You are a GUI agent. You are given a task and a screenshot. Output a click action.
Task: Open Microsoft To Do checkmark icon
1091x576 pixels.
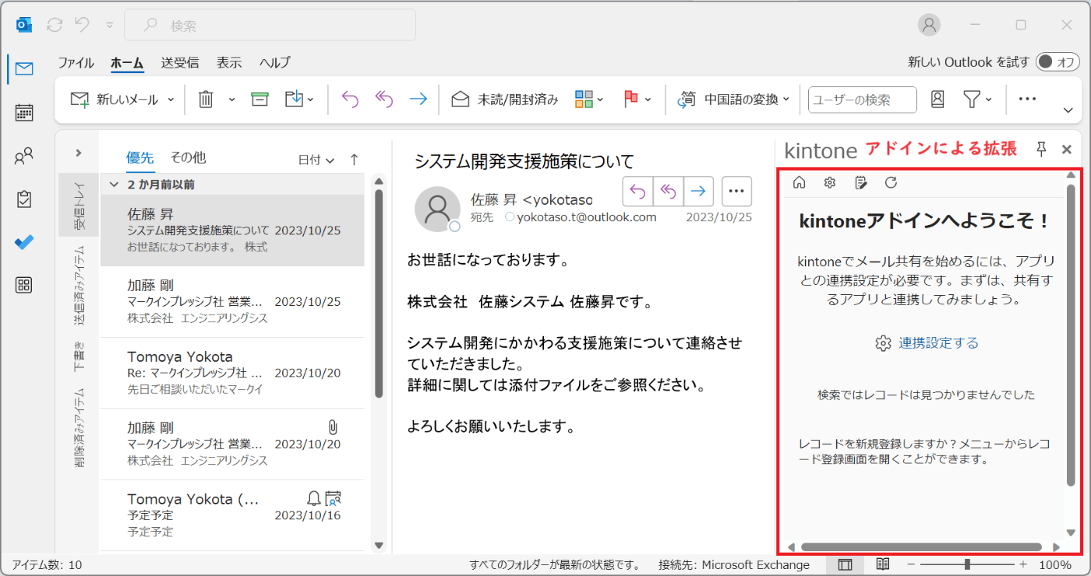click(x=24, y=242)
